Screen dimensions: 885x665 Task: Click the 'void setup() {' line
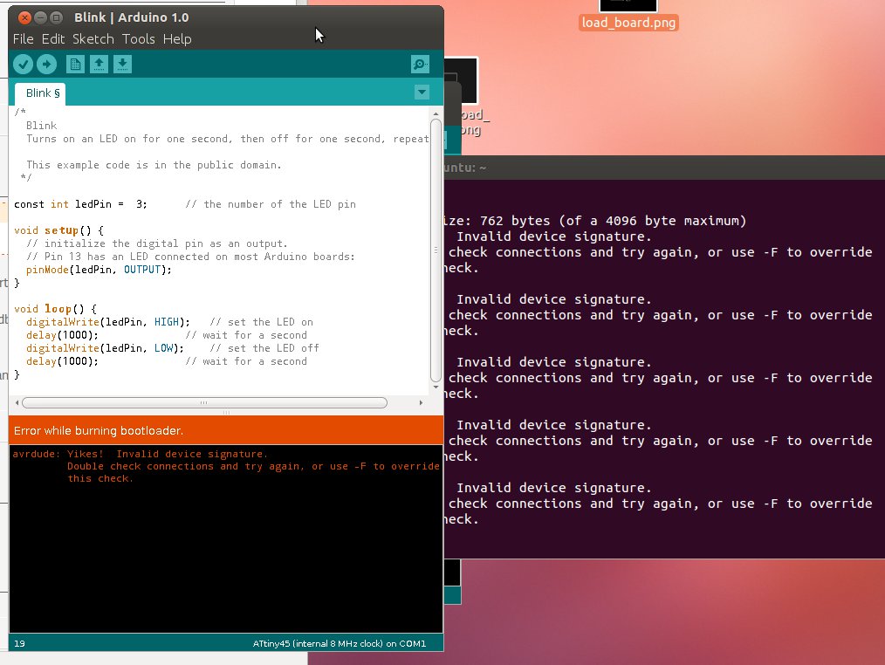pyautogui.click(x=58, y=230)
